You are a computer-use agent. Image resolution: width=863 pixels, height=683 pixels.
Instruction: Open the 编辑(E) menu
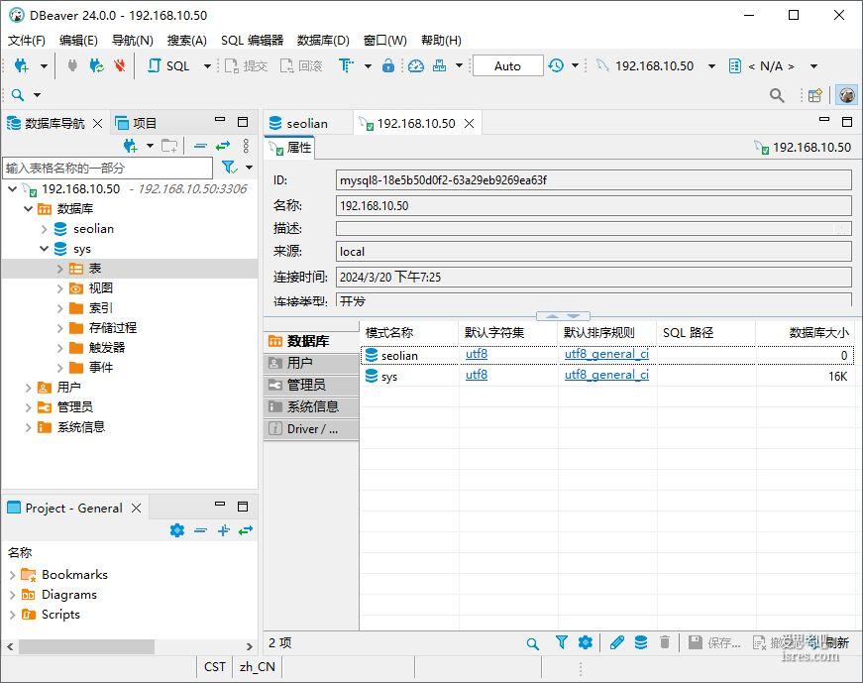(x=78, y=41)
